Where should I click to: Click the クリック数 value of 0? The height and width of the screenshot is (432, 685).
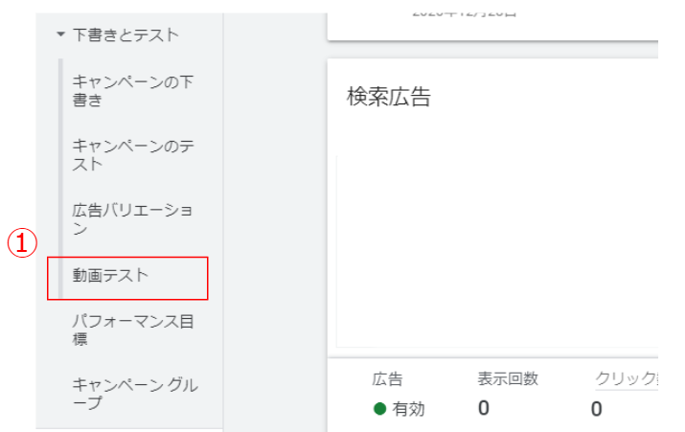click(597, 409)
